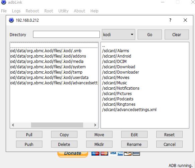Select the .kodi/addons entry
This screenshot has height=168, width=195.
(54, 56)
